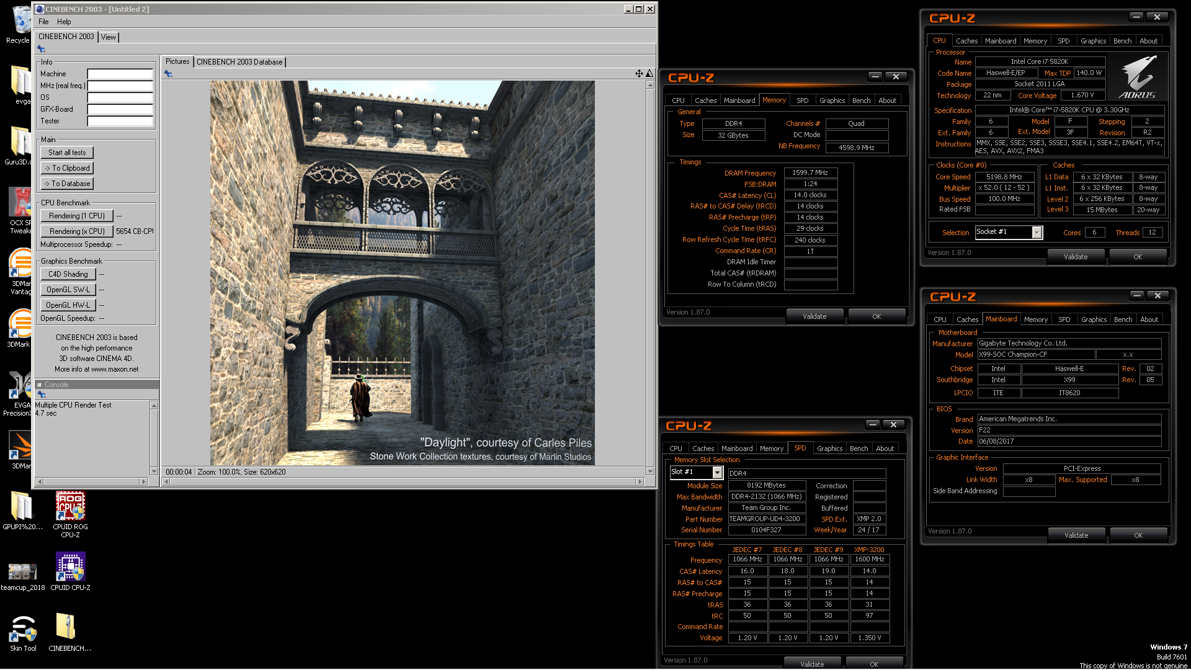Open the Help menu in CINEBENCH
Image resolution: width=1191 pixels, height=670 pixels.
click(64, 21)
